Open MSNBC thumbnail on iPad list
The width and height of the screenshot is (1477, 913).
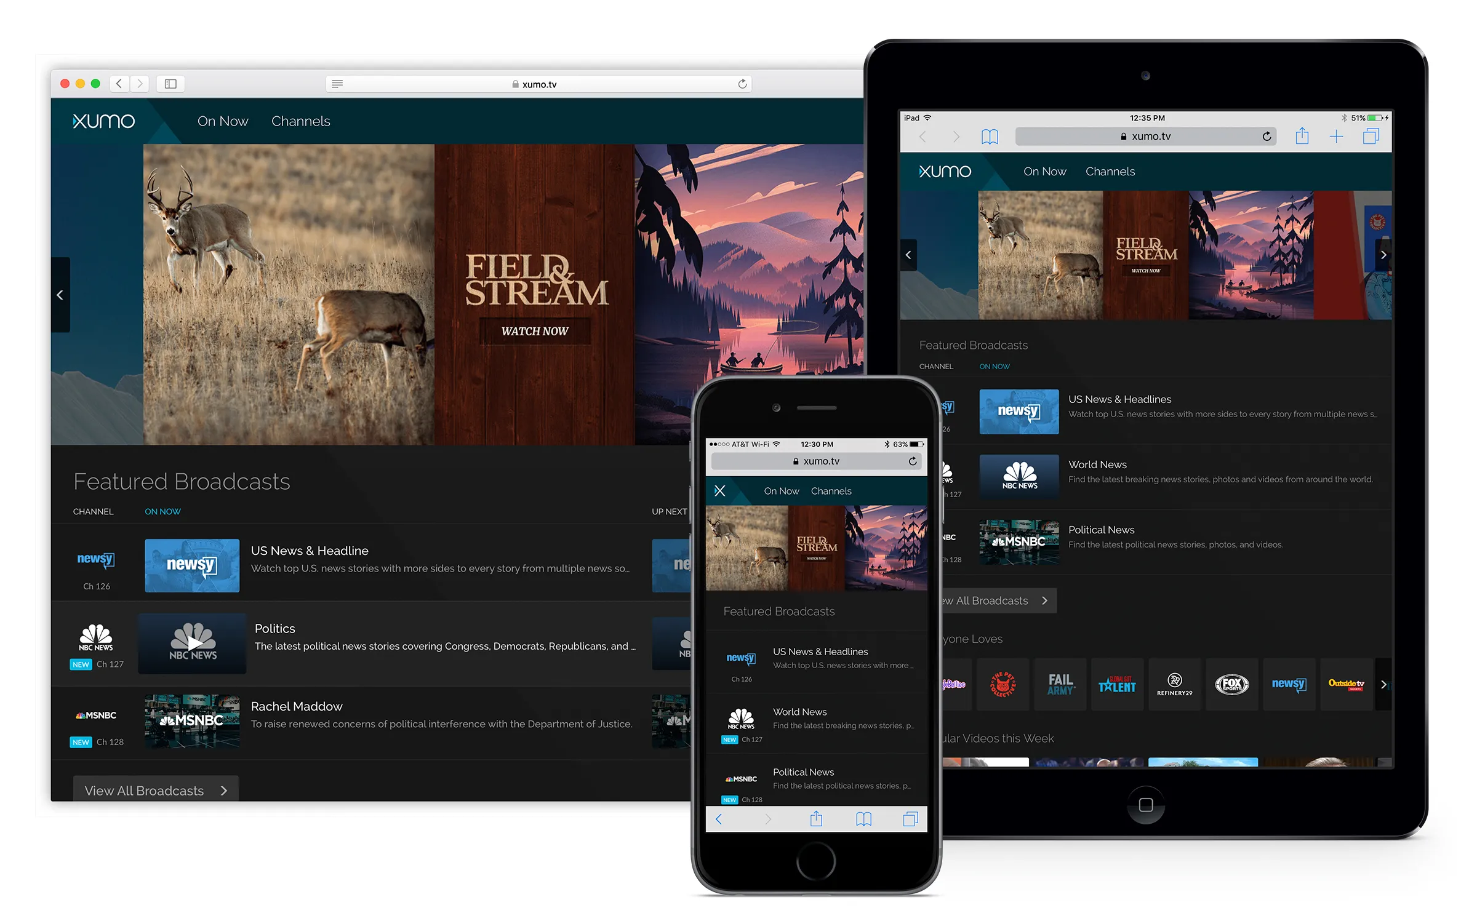[x=1019, y=542]
